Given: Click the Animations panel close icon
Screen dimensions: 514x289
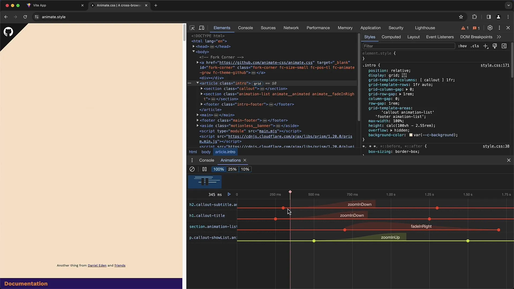Looking at the screenshot, I should 245,160.
